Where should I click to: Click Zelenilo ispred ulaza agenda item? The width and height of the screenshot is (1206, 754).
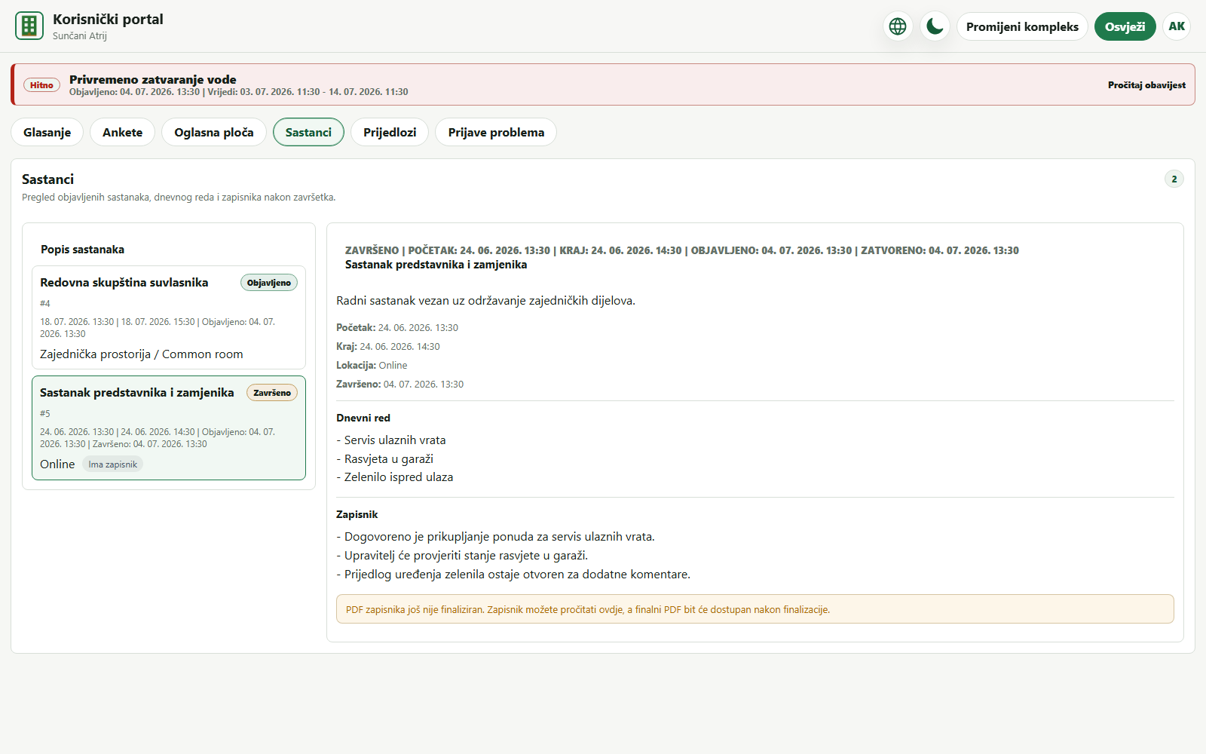point(395,477)
